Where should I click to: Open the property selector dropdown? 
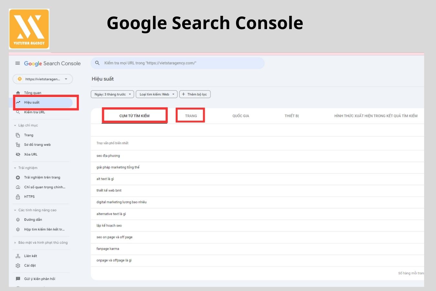[43, 79]
